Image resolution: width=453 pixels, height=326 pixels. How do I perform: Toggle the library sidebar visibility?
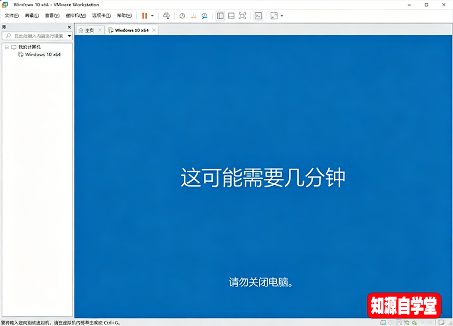[219, 16]
